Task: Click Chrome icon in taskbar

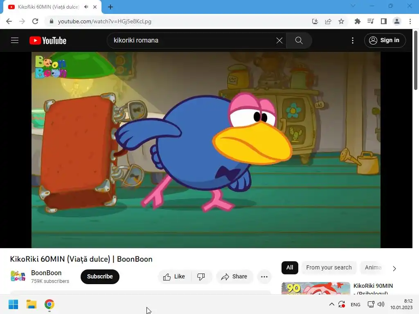Action: coord(50,304)
